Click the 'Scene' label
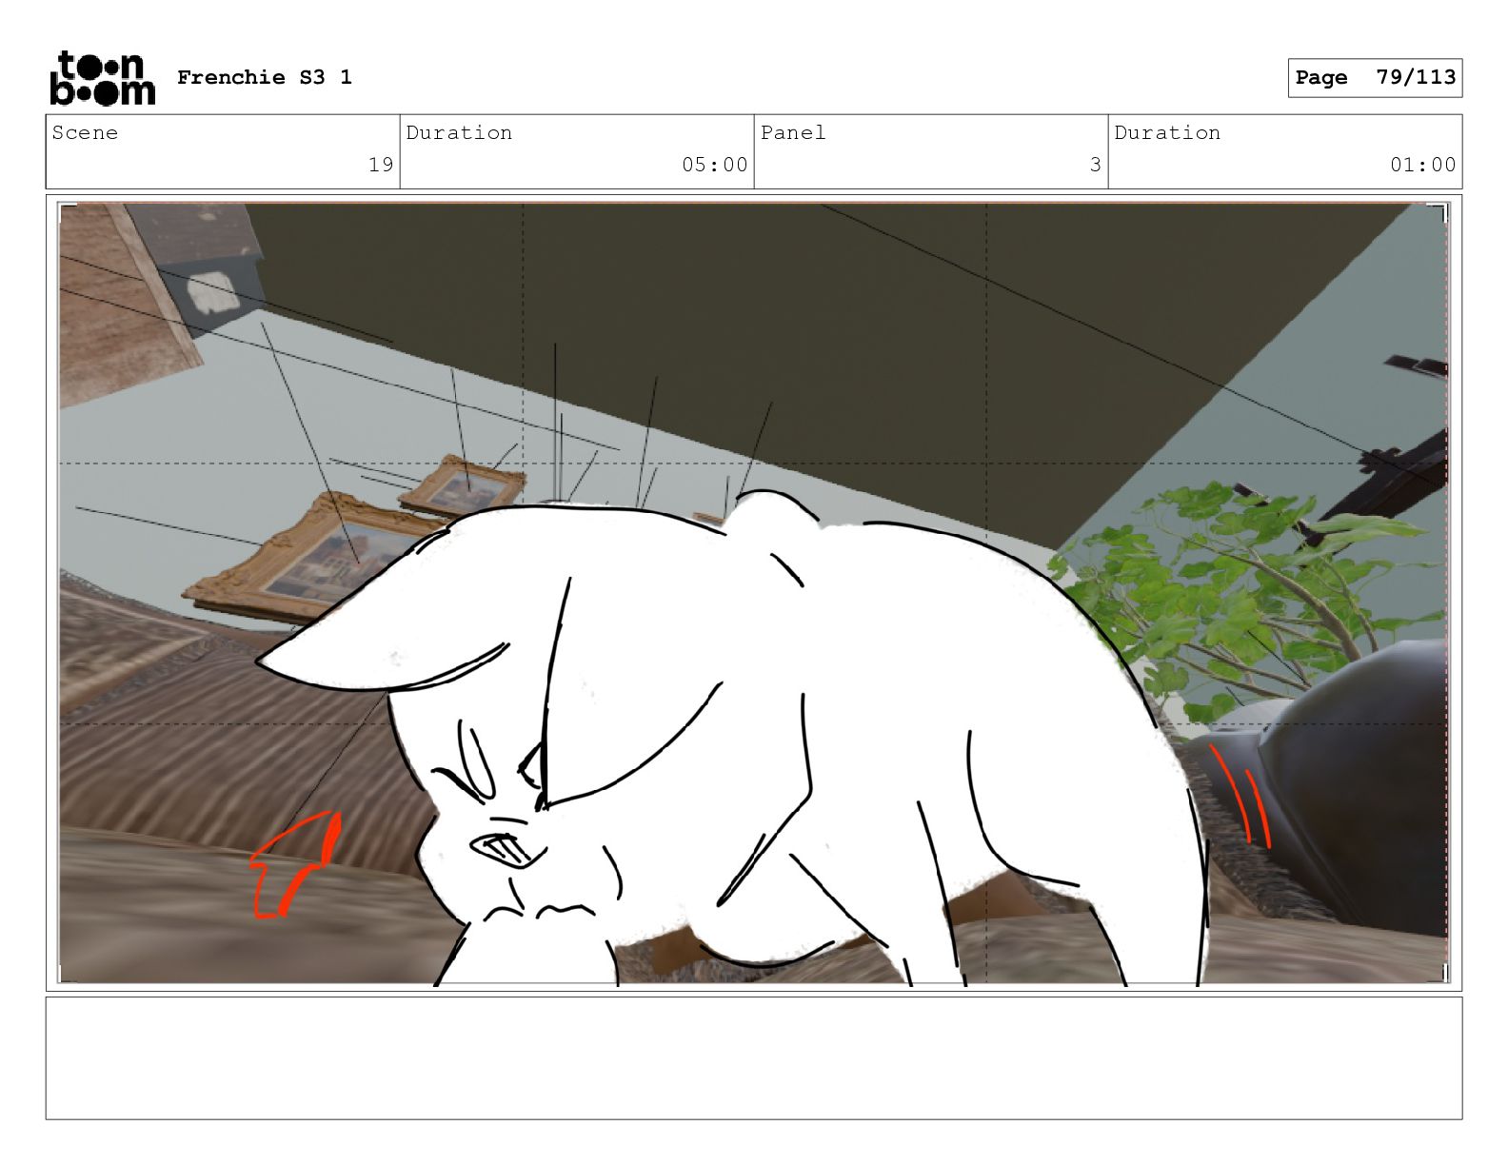Image resolution: width=1508 pixels, height=1165 pixels. 85,132
